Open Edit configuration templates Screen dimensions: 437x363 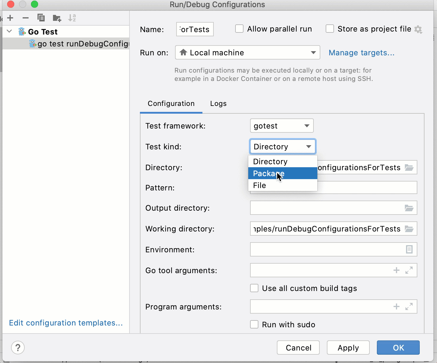pyautogui.click(x=66, y=323)
